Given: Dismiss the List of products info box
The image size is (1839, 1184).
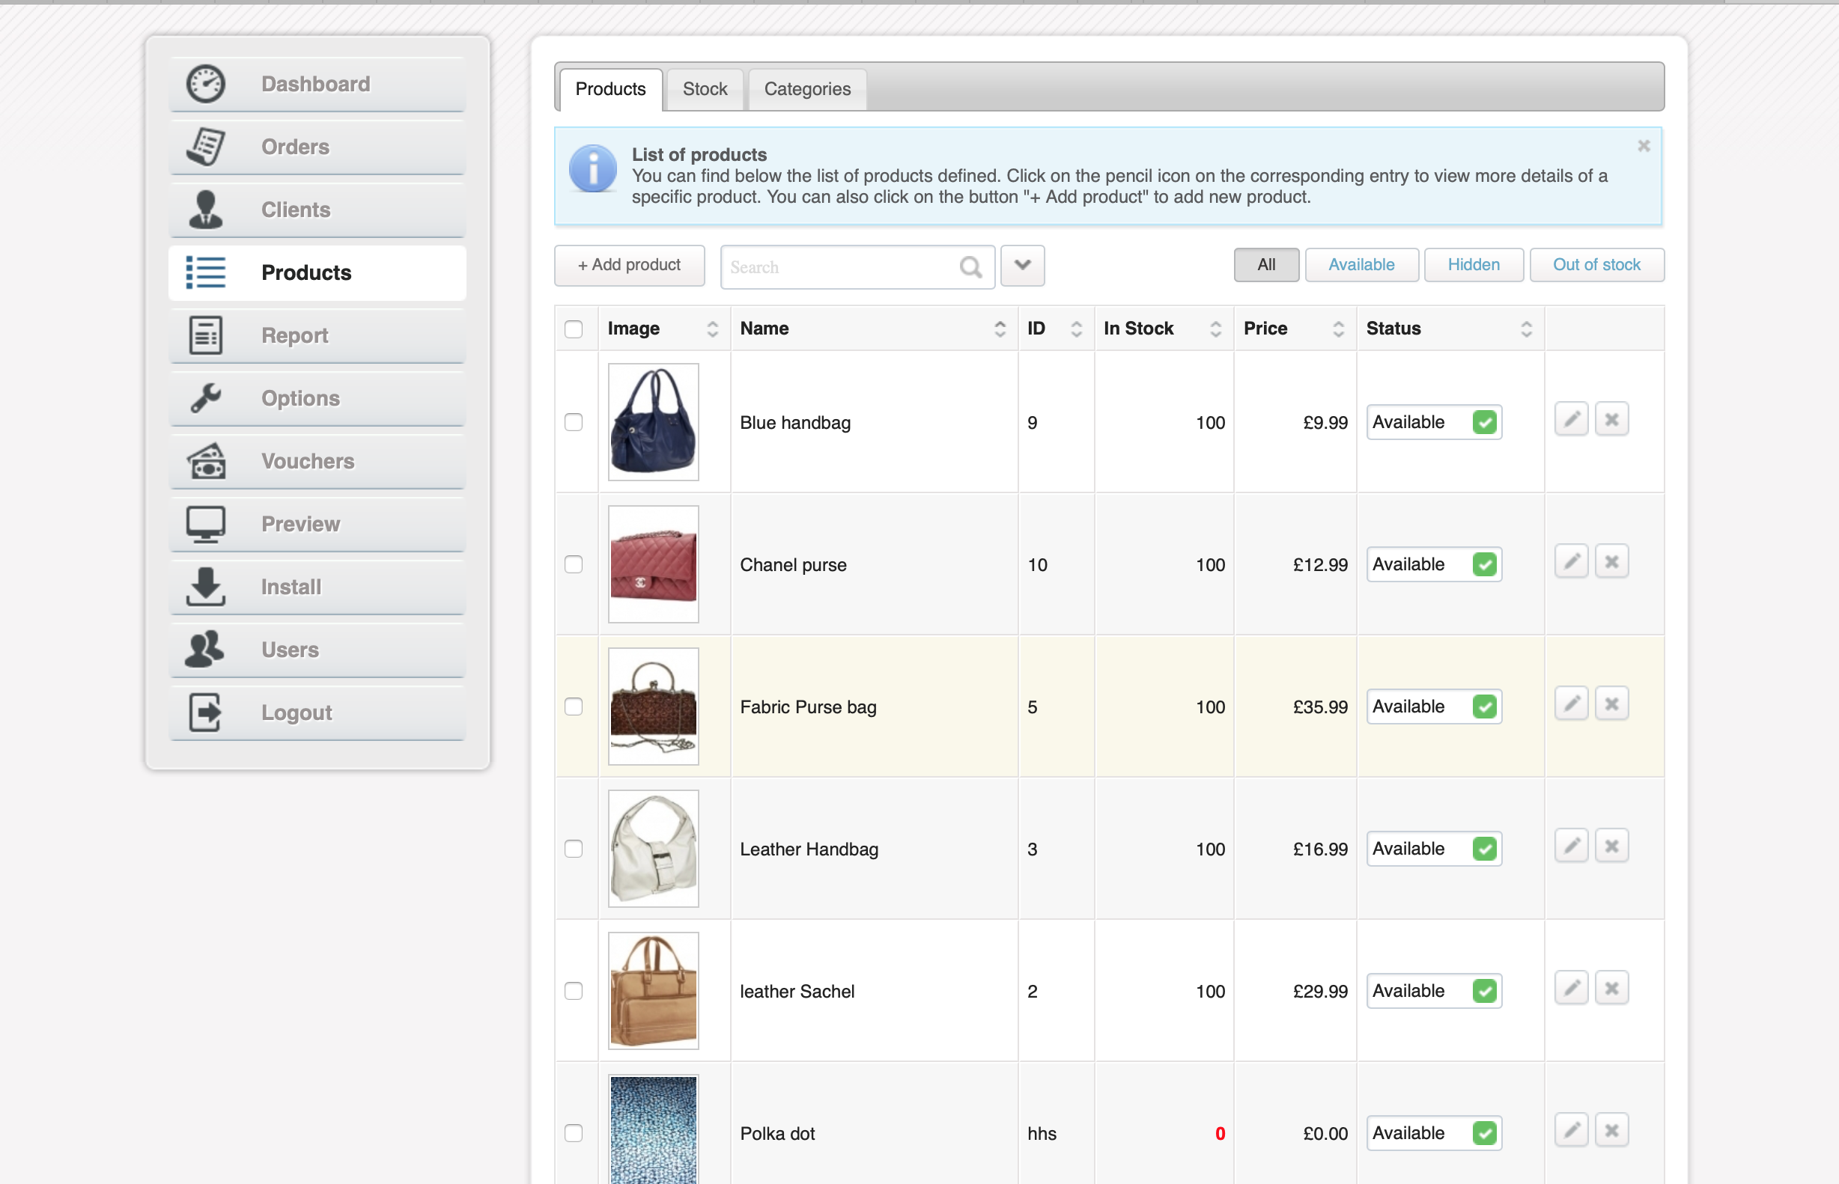Looking at the screenshot, I should click(1644, 146).
